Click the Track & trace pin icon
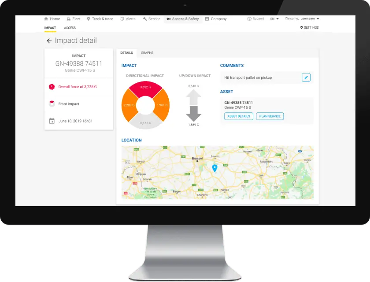The width and height of the screenshot is (370, 282). coord(88,19)
